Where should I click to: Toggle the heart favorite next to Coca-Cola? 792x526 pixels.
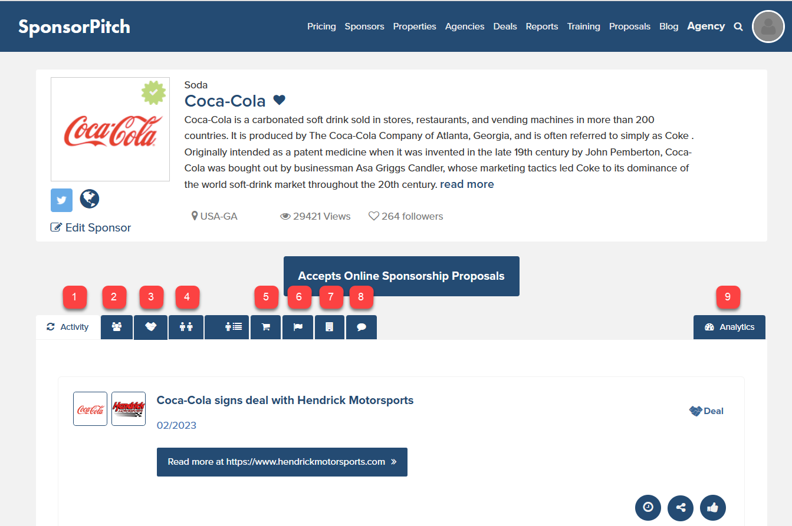click(x=280, y=100)
